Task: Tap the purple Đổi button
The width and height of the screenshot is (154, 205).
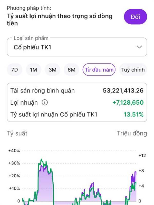Action: point(136,17)
